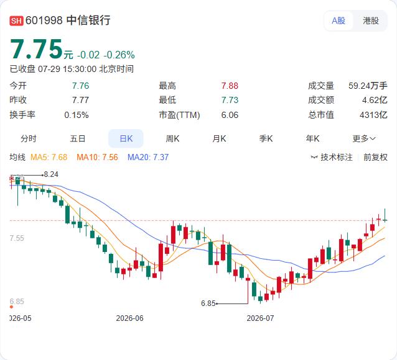Click the 今开 value 7.76

point(80,86)
